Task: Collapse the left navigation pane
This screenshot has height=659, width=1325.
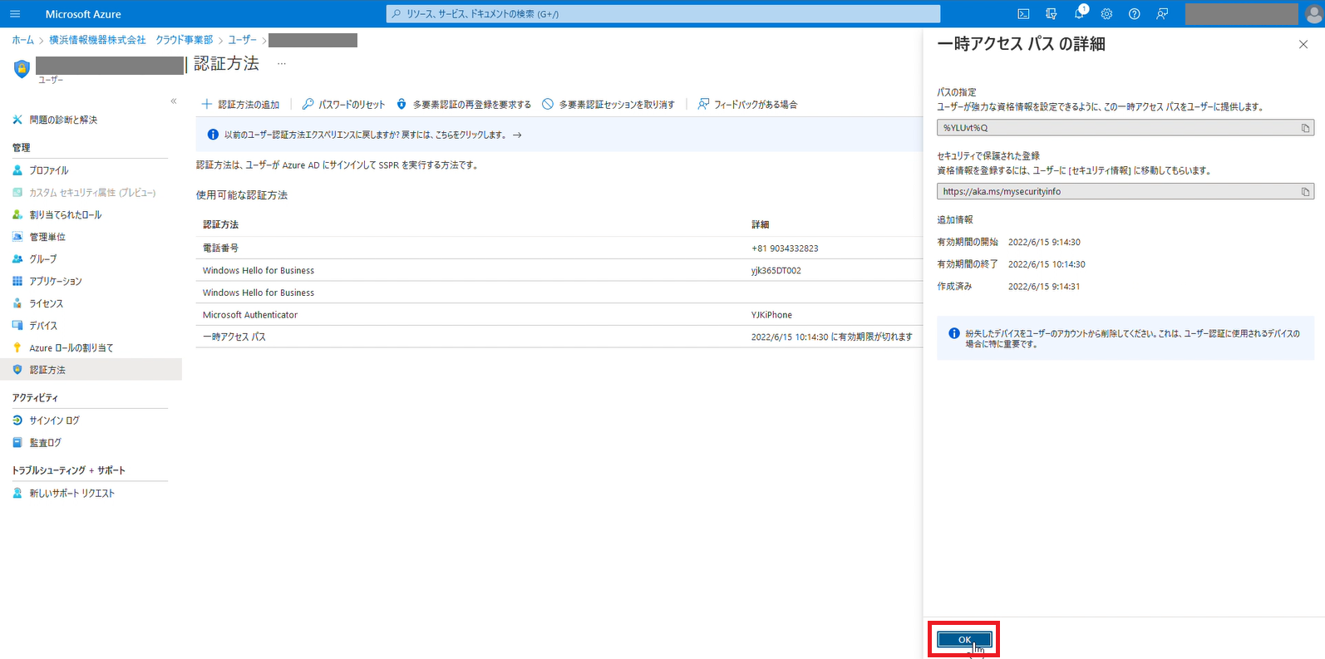Action: 174,101
